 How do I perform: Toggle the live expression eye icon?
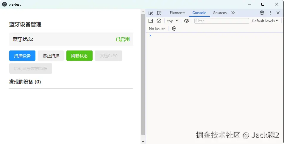[187, 21]
